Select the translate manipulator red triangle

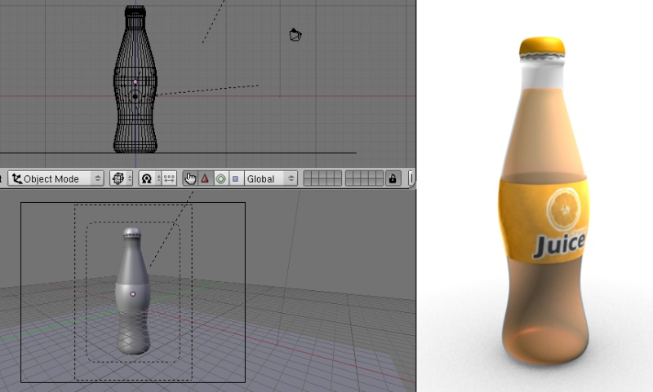pyautogui.click(x=205, y=178)
